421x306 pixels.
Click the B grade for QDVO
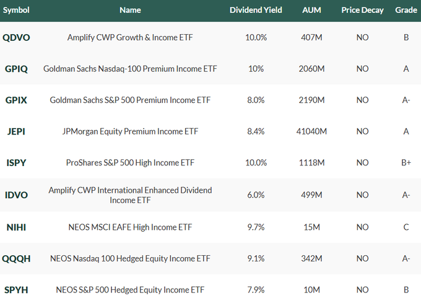[x=406, y=38]
